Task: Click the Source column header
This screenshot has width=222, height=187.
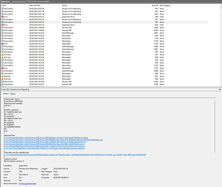Action: [x=65, y=5]
